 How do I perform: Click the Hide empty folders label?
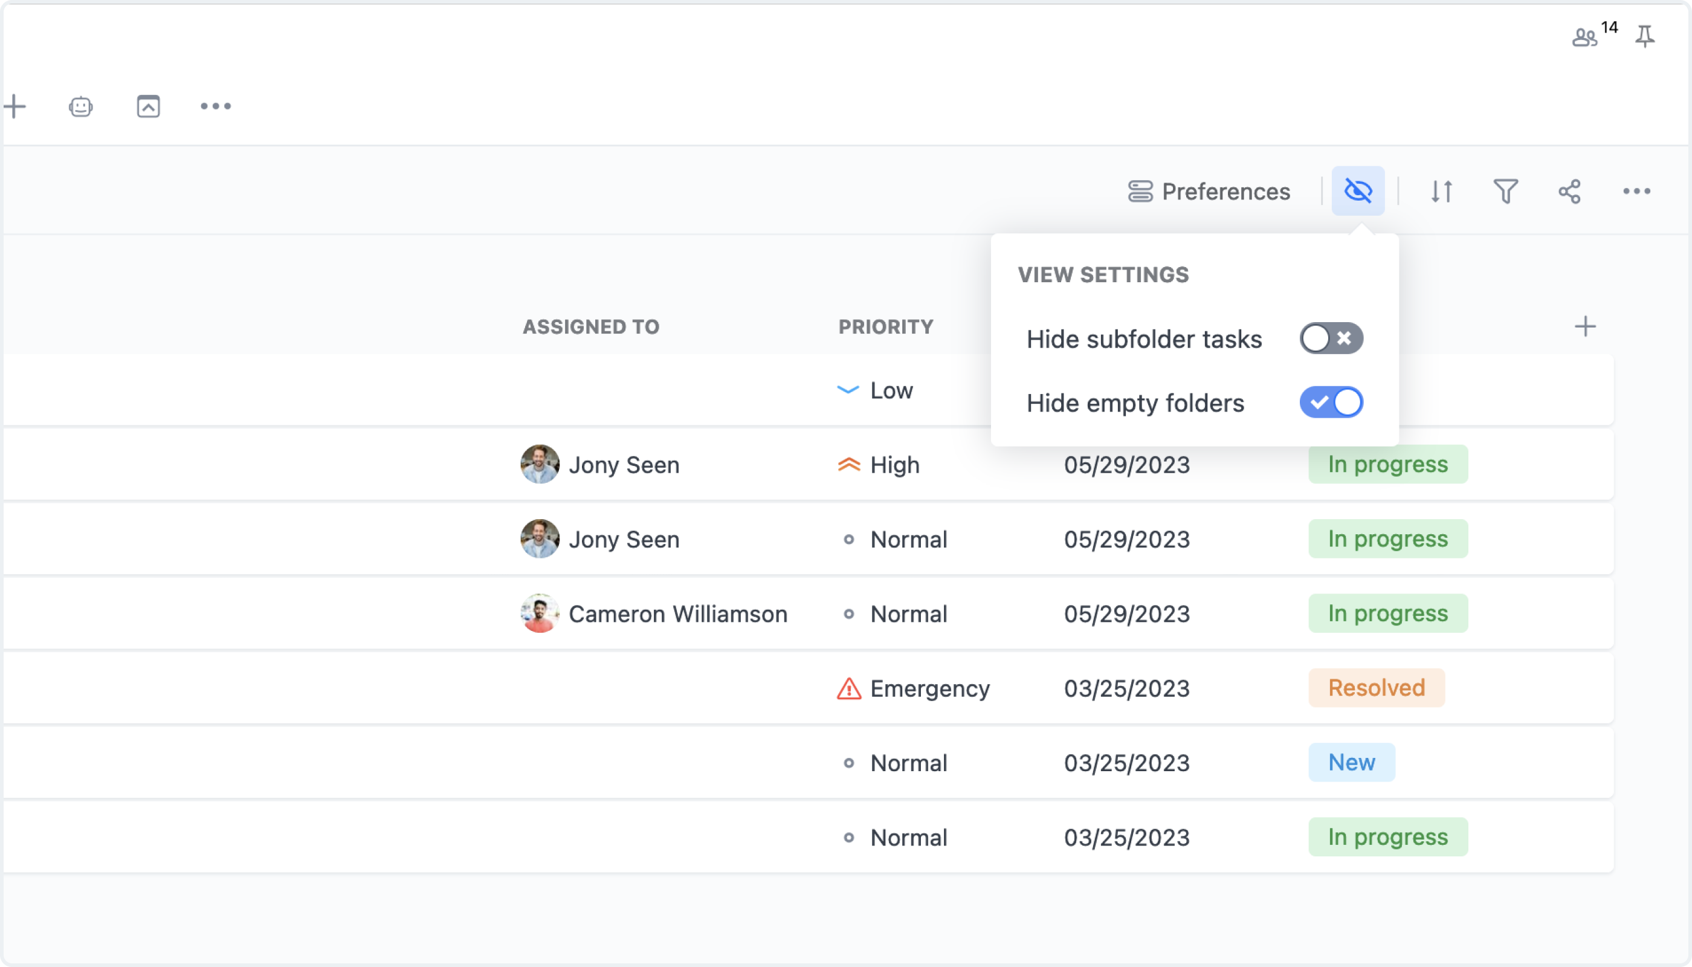pyautogui.click(x=1135, y=403)
